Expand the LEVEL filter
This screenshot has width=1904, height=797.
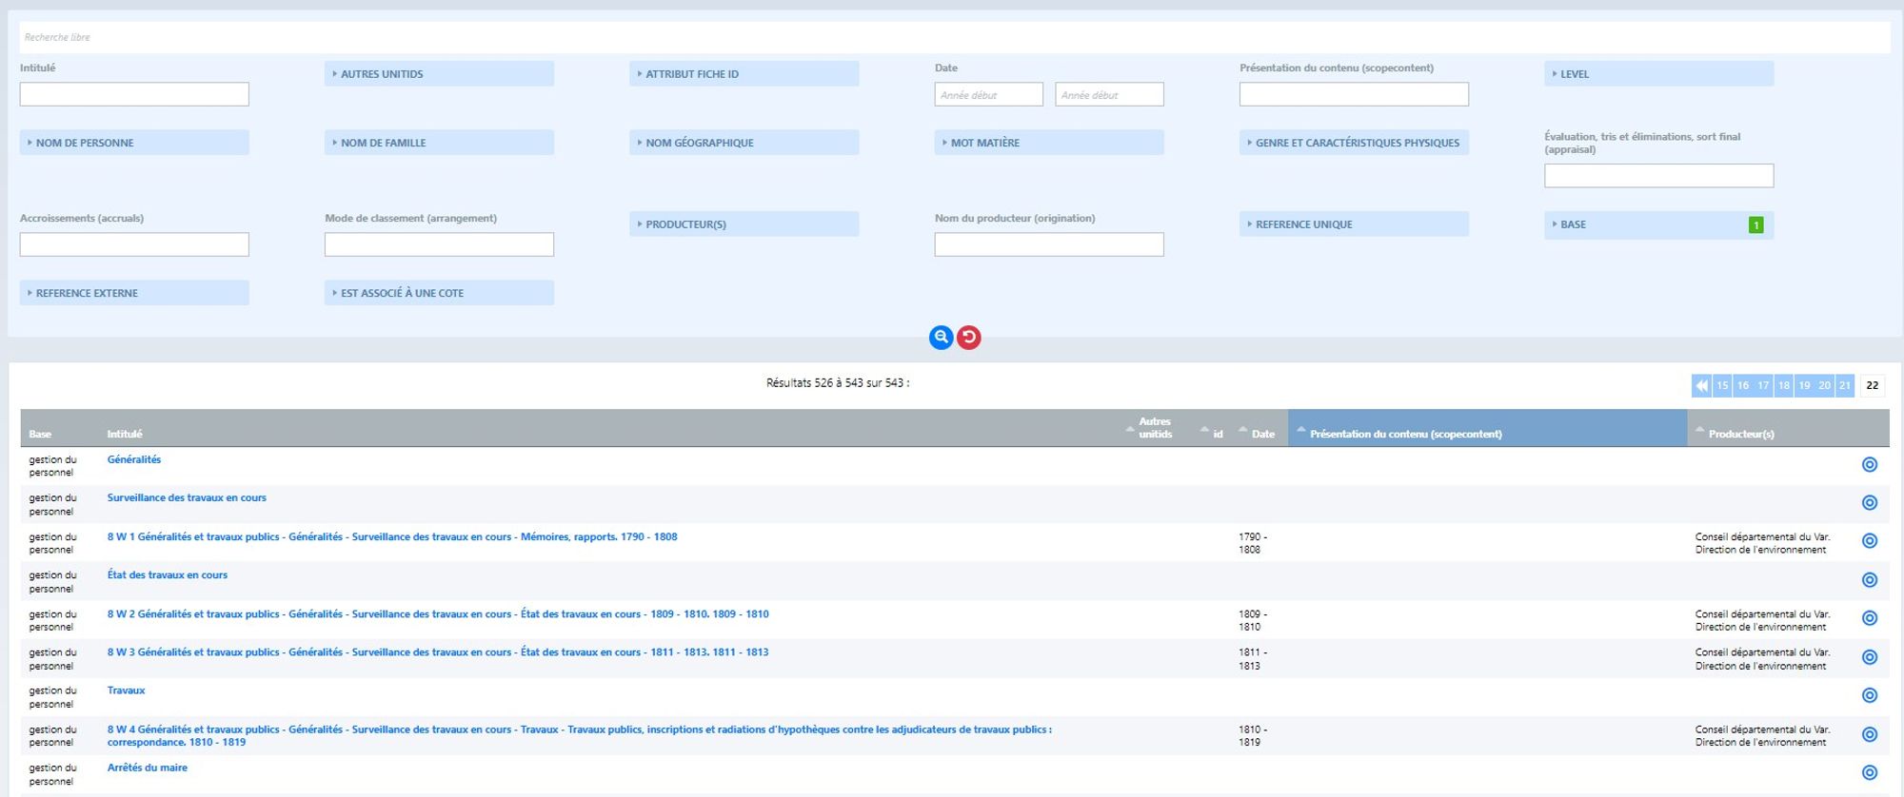pyautogui.click(x=1657, y=74)
